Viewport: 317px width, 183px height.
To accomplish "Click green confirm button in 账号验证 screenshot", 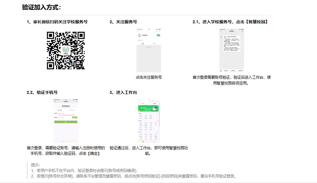I will 66,122.
